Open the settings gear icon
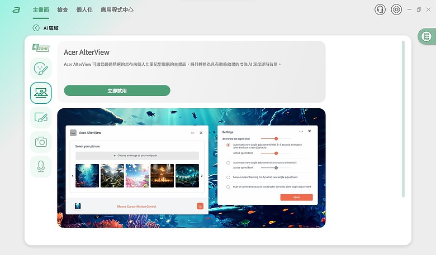The height and width of the screenshot is (255, 436). pyautogui.click(x=396, y=9)
